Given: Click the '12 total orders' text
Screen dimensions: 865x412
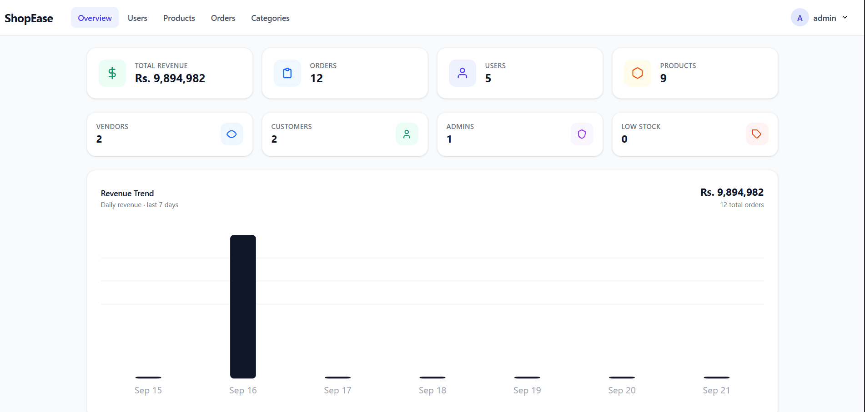Looking at the screenshot, I should [x=742, y=205].
